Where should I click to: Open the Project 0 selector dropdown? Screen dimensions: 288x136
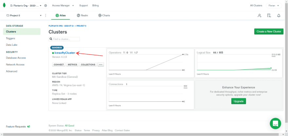(24, 15)
